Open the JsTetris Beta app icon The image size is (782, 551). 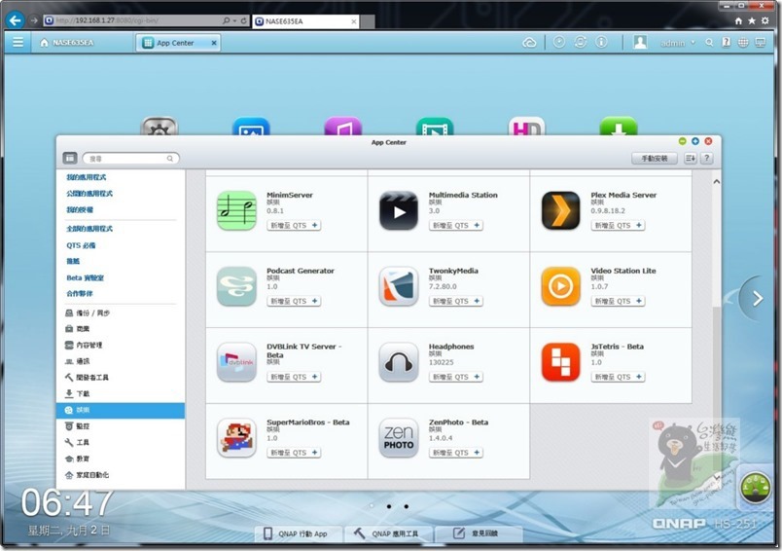coord(560,362)
